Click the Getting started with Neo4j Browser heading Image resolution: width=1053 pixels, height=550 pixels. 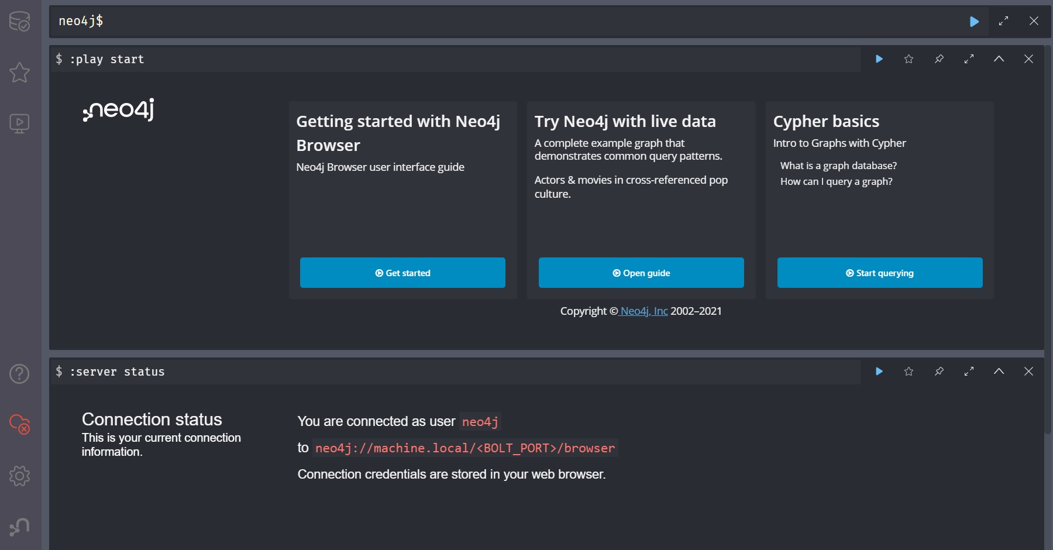coord(398,133)
